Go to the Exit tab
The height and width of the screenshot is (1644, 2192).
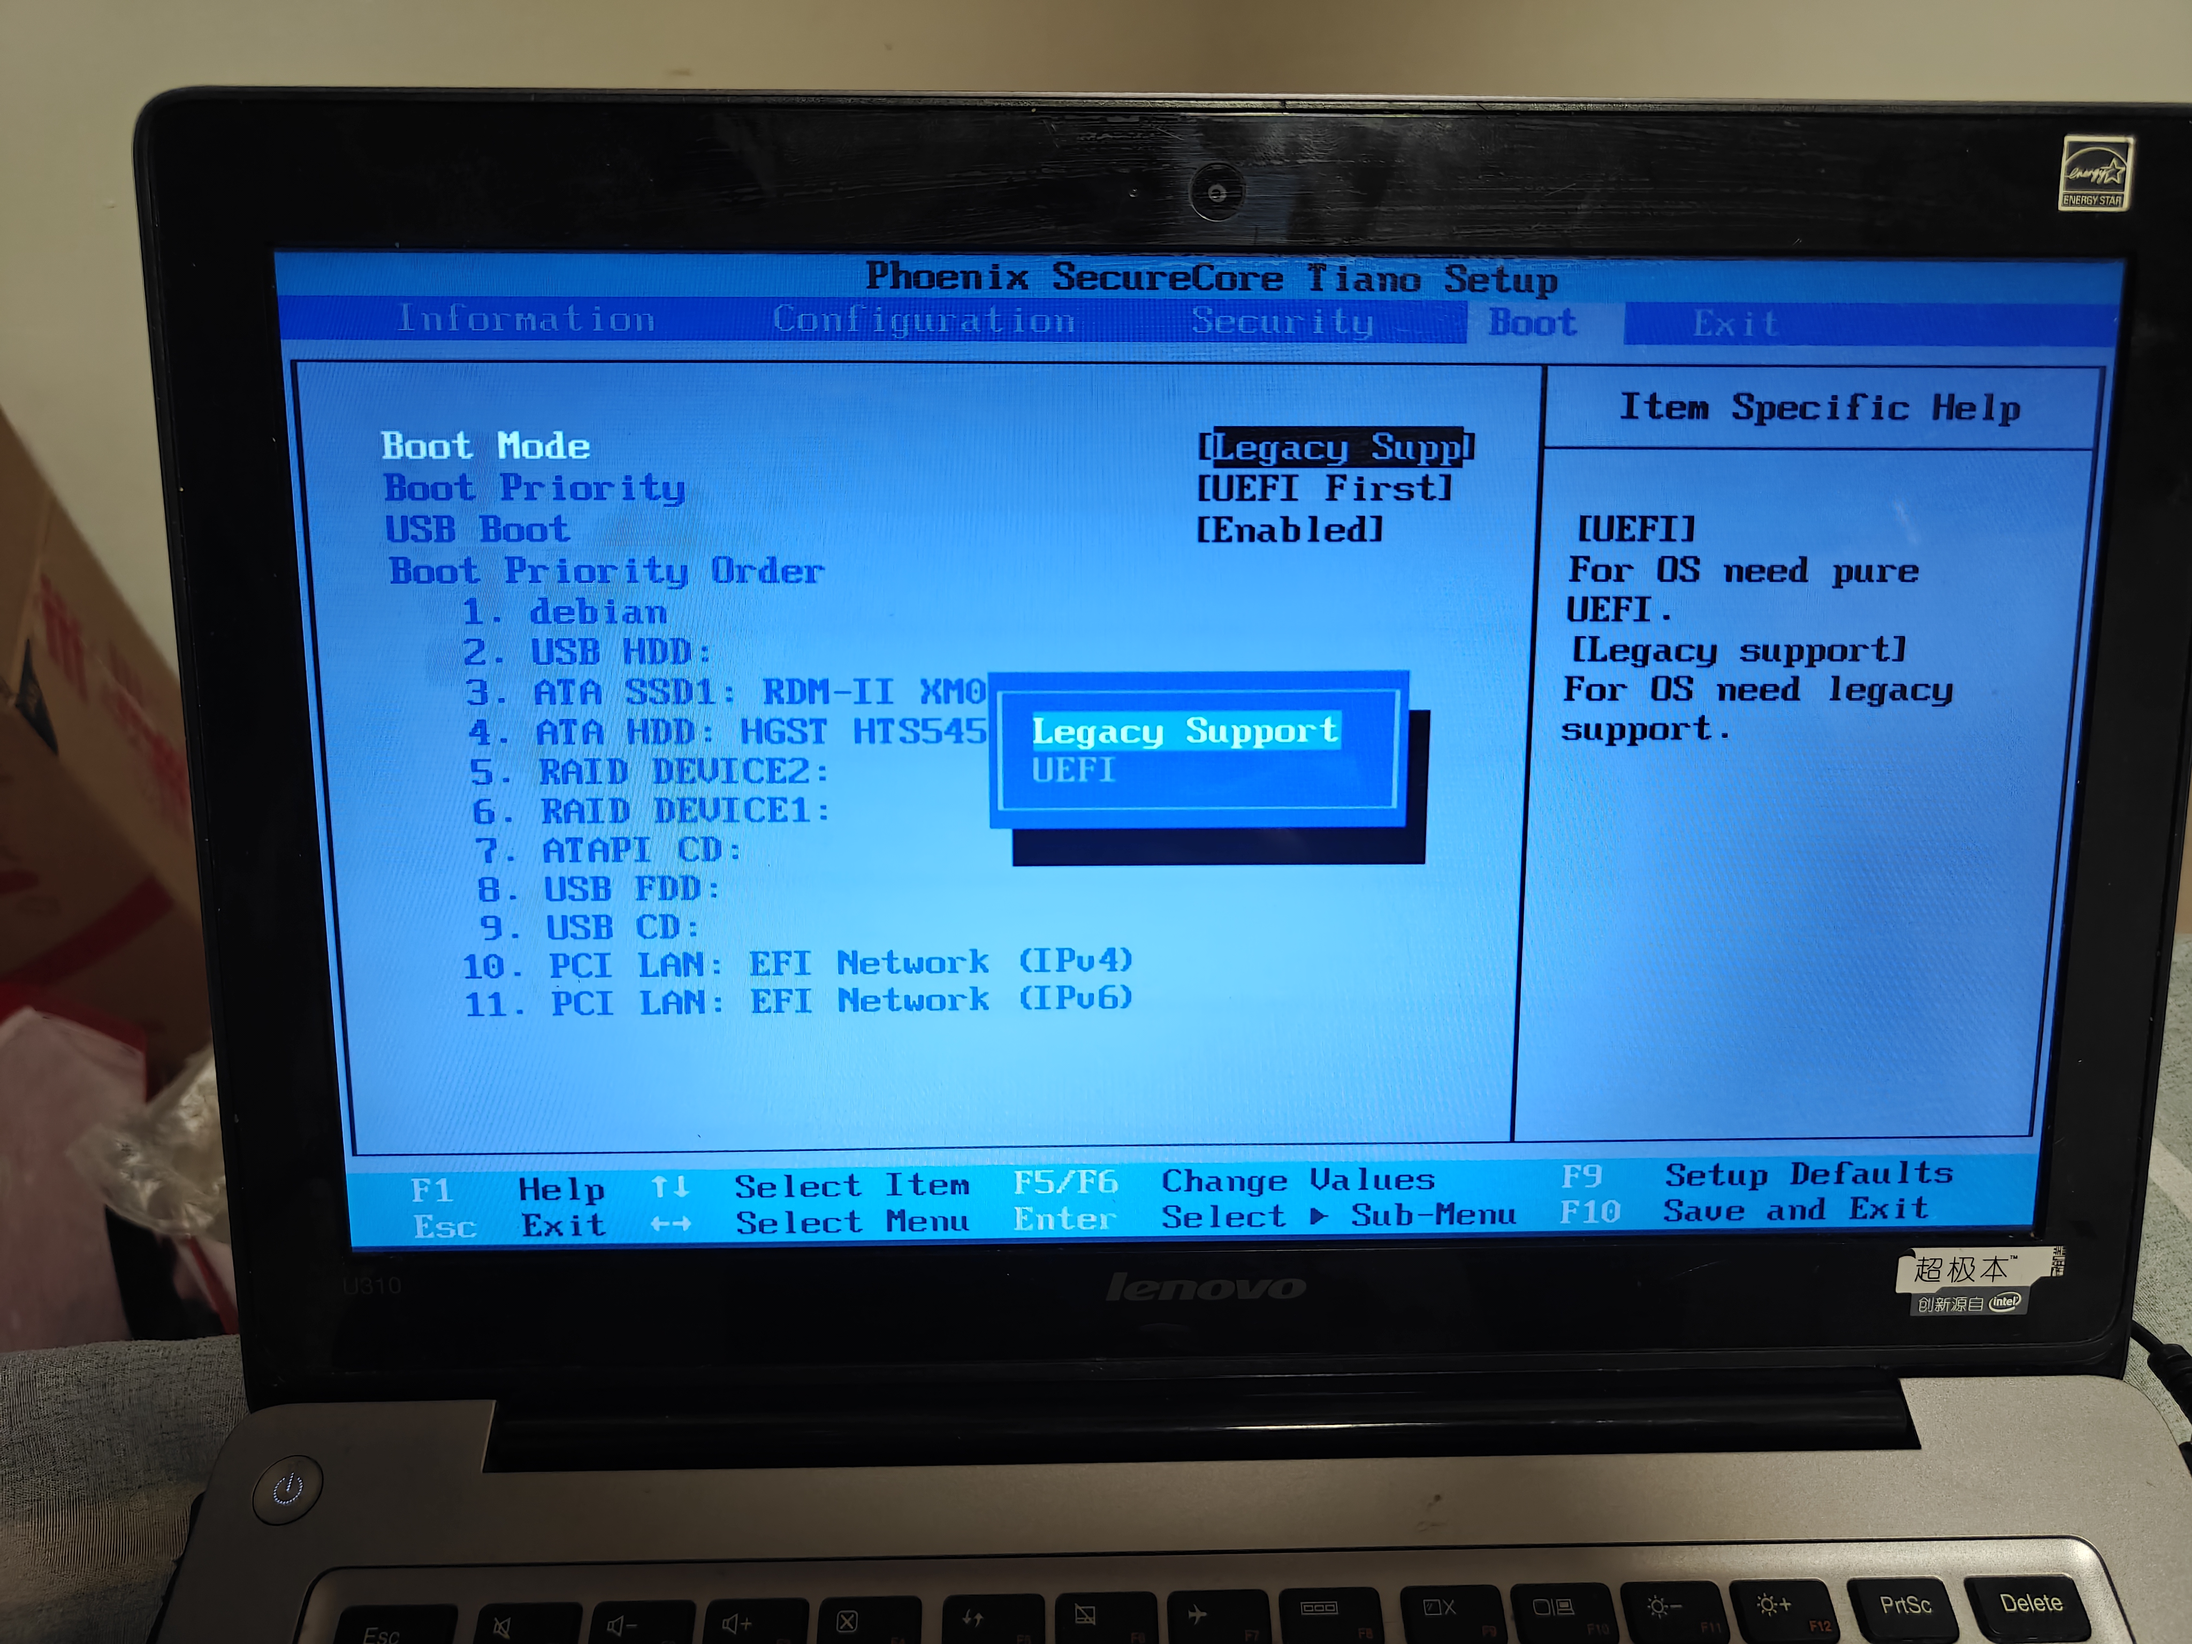click(1735, 324)
